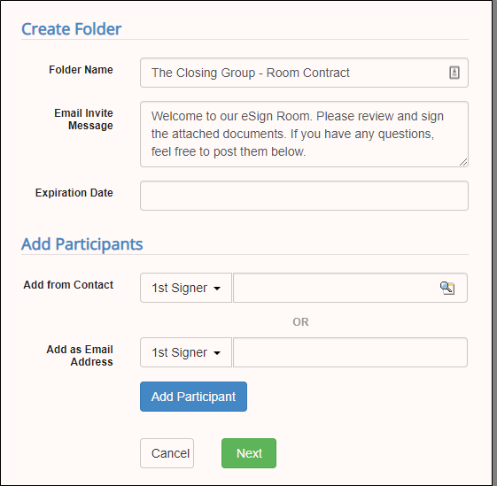Viewport: 497px width, 486px height.
Task: Click the Folder Name label
Action: coord(81,70)
